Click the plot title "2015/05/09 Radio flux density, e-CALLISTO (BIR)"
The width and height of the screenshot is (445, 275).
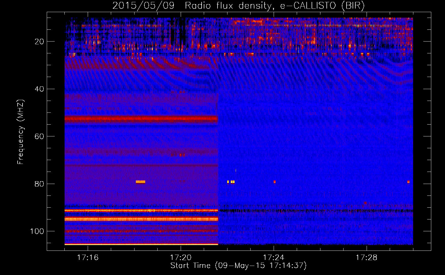tap(238, 5)
